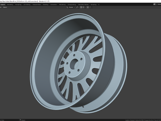Switch to Geometry Nodes workspace
The image size is (161, 121).
tap(83, 5)
